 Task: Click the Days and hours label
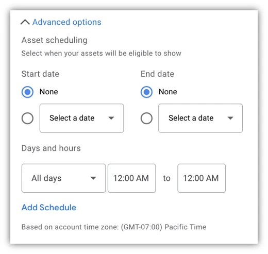tap(51, 148)
